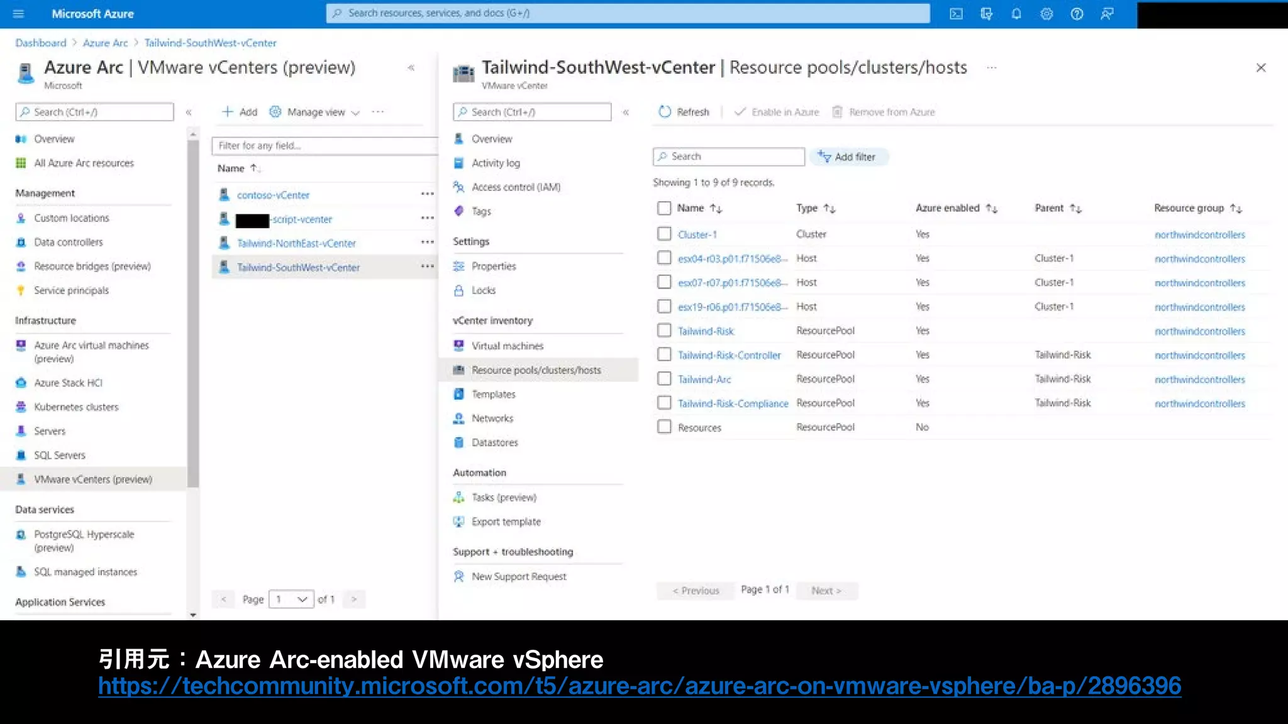Sort table by Resource group column
Image resolution: width=1288 pixels, height=724 pixels.
click(x=1198, y=208)
